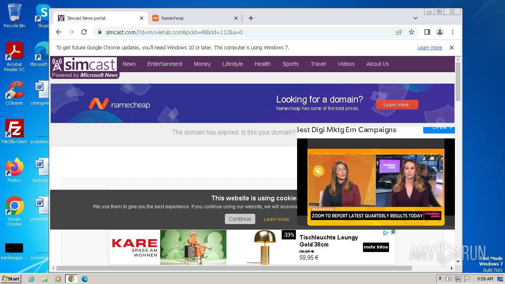Click the cheddar news video thumbnail
Viewport: 505px width, 284px height.
pos(376,186)
